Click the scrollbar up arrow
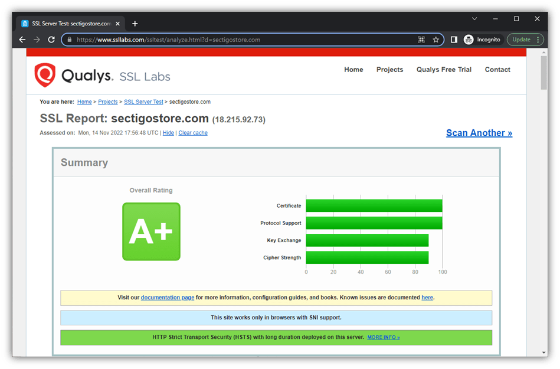Image resolution: width=560 pixels, height=369 pixels. 544,52
